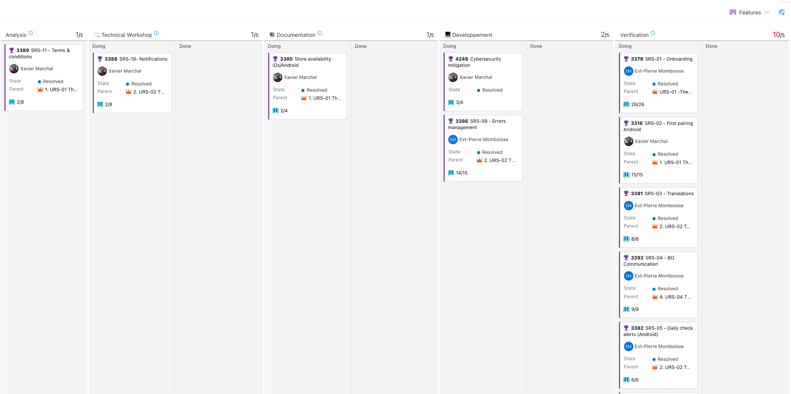This screenshot has height=394, width=791.
Task: Click the Verification column info icon
Action: click(x=653, y=33)
